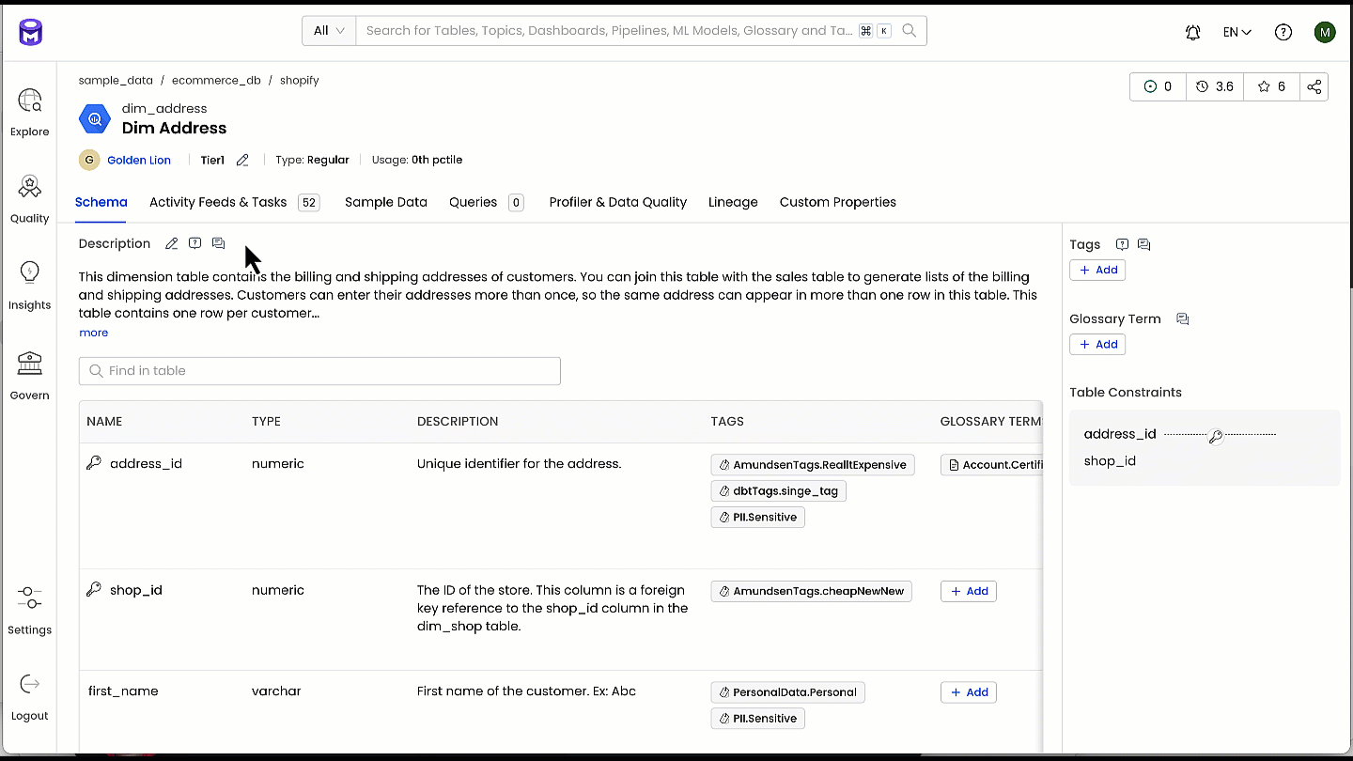
Task: Click the Find in table field
Action: point(319,371)
